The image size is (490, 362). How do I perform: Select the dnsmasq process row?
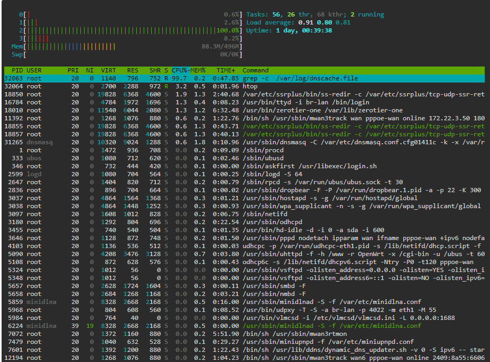(244, 142)
